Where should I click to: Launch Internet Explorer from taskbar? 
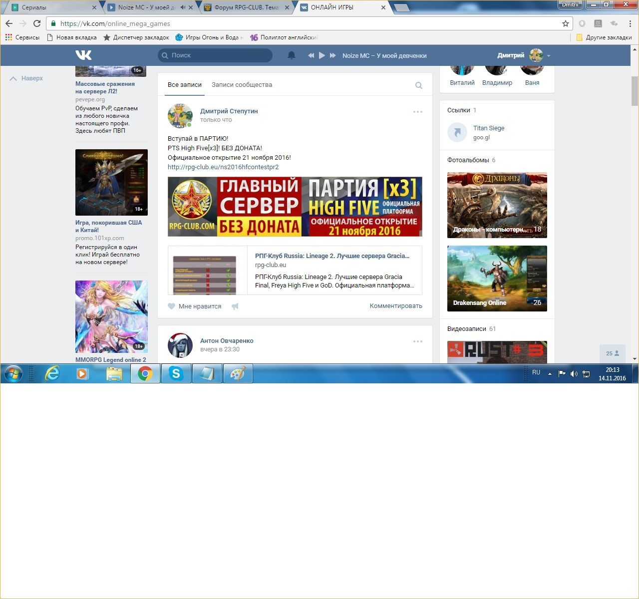[x=52, y=373]
